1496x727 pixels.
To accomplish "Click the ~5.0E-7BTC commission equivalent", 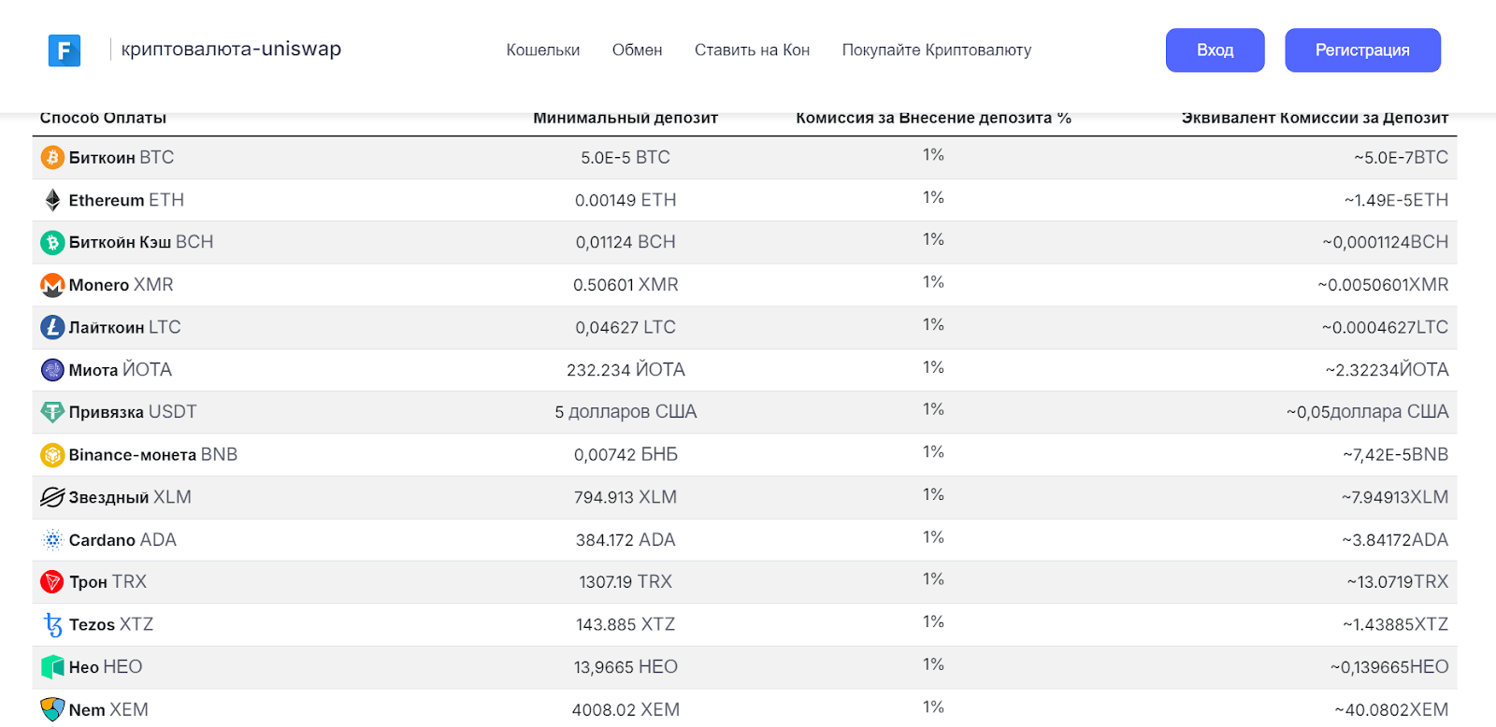I will pyautogui.click(x=1401, y=158).
